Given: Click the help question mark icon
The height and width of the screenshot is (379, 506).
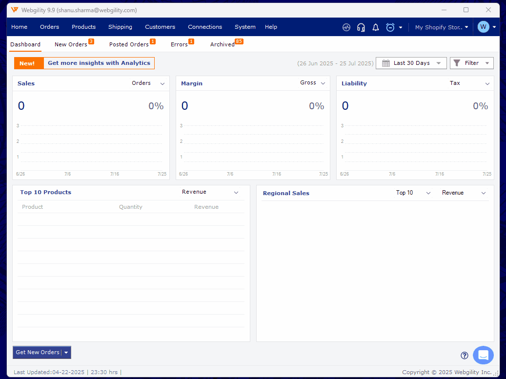Looking at the screenshot, I should pos(465,356).
